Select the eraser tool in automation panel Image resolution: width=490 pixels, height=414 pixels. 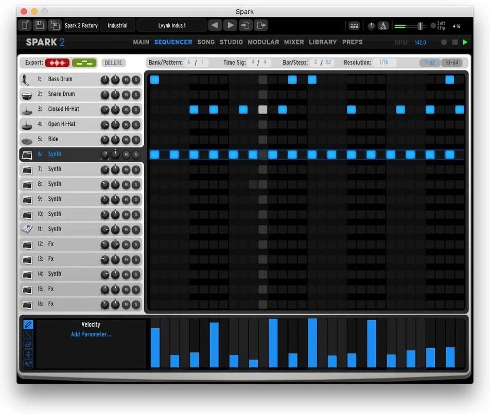pos(28,344)
